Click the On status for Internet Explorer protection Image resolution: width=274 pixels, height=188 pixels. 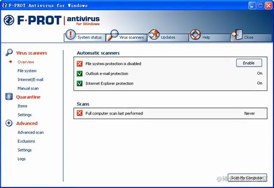coord(259,83)
